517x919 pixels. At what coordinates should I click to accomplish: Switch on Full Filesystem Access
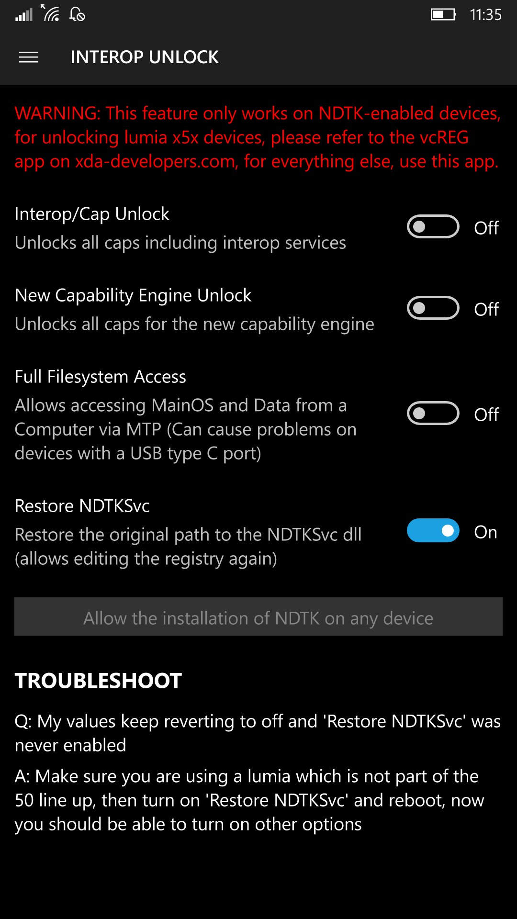(433, 413)
